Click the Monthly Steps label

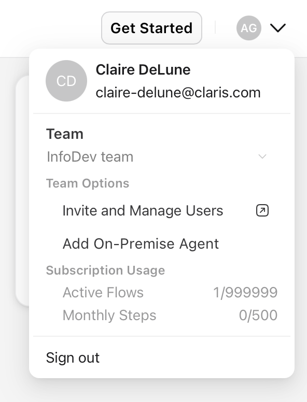point(109,315)
